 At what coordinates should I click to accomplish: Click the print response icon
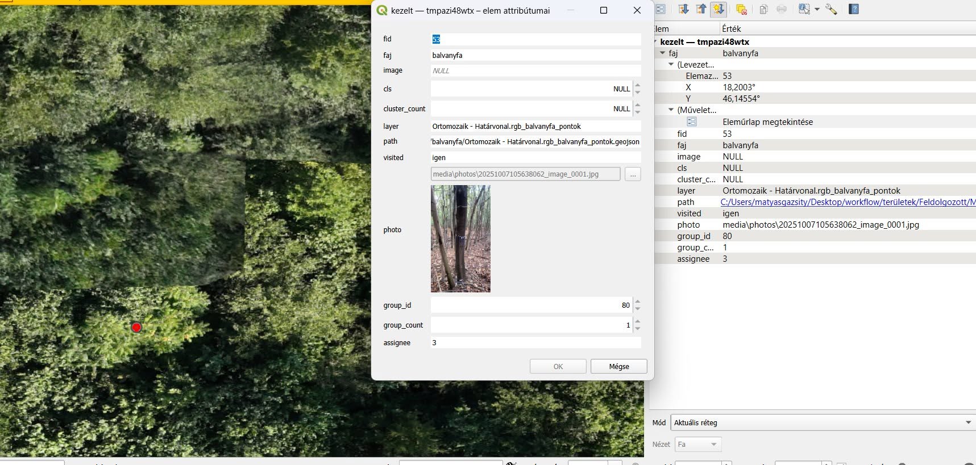click(782, 9)
